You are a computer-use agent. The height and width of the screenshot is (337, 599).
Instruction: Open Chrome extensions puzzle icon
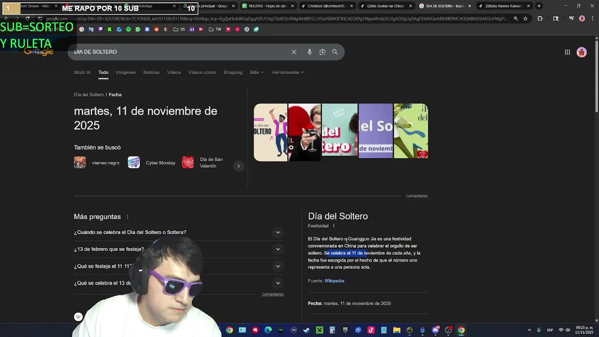(540, 19)
